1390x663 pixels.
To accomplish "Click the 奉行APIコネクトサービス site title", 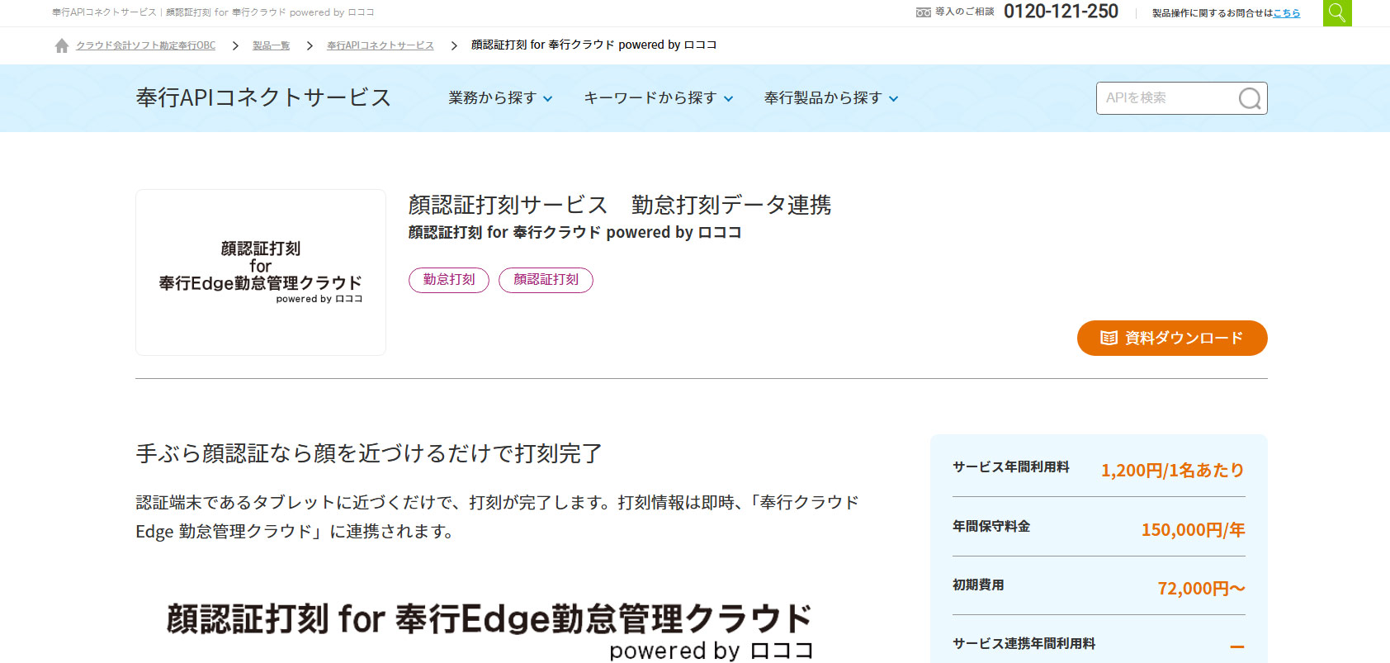I will 263,97.
